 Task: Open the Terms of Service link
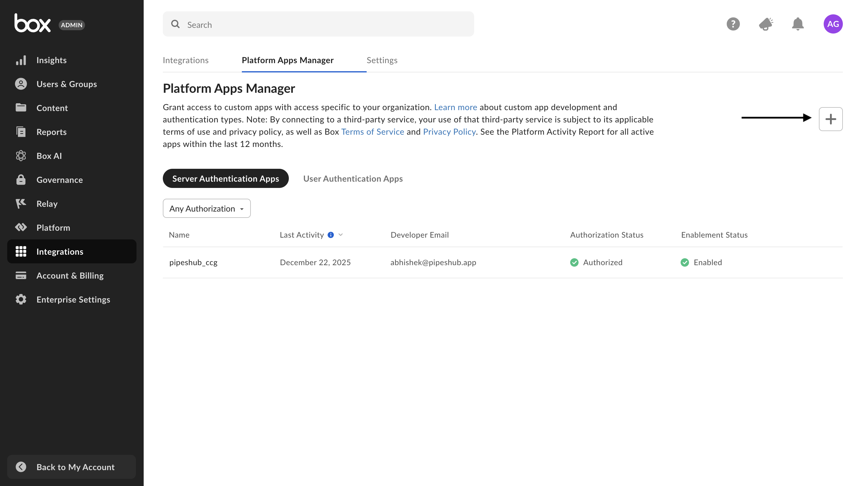372,131
